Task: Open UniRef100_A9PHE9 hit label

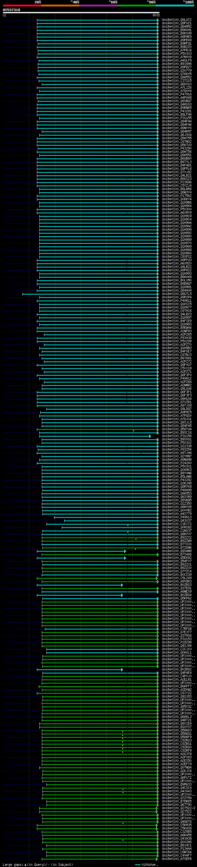Action: coord(176,37)
